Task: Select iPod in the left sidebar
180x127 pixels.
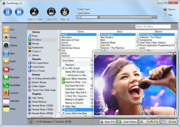Action: tap(9, 29)
